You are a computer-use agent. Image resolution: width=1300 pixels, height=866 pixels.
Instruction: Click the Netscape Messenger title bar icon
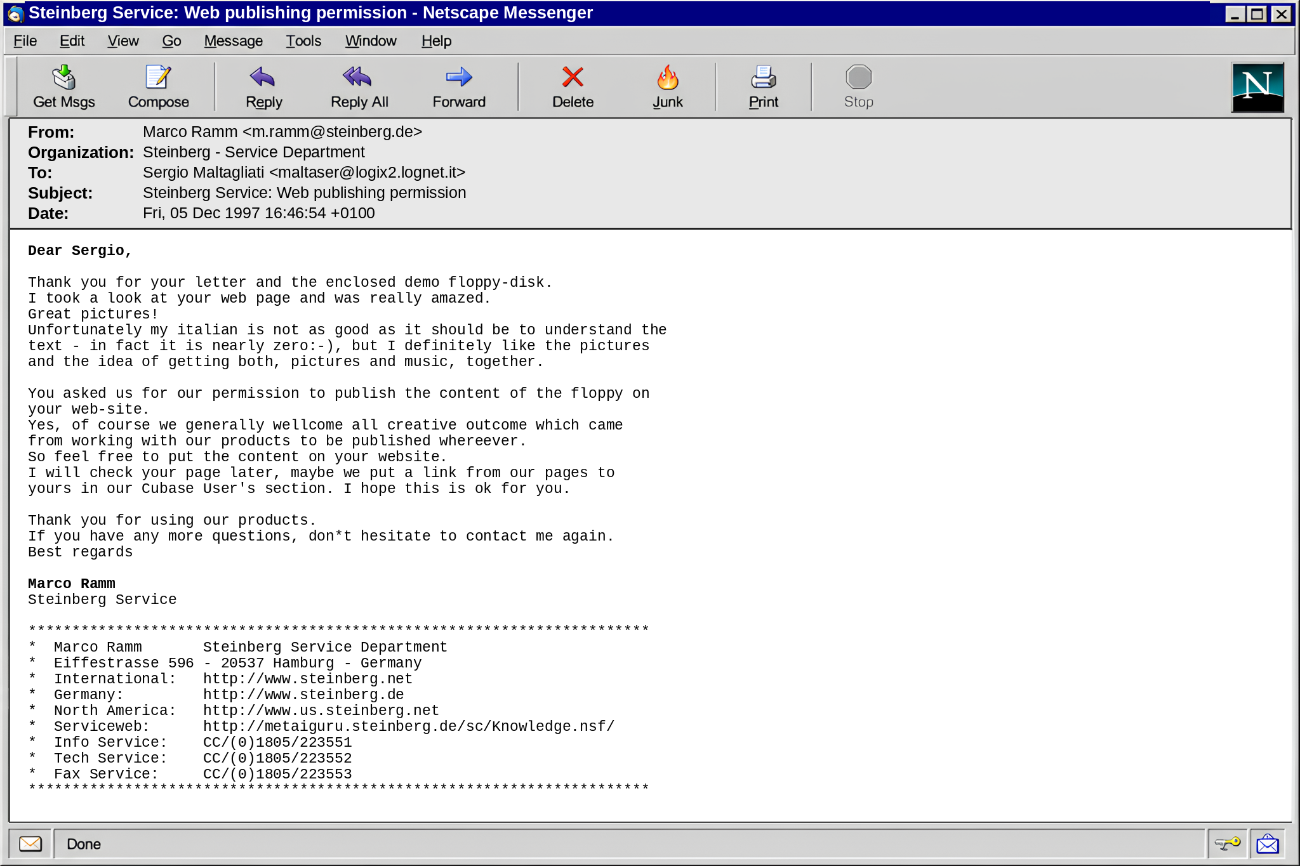click(15, 13)
